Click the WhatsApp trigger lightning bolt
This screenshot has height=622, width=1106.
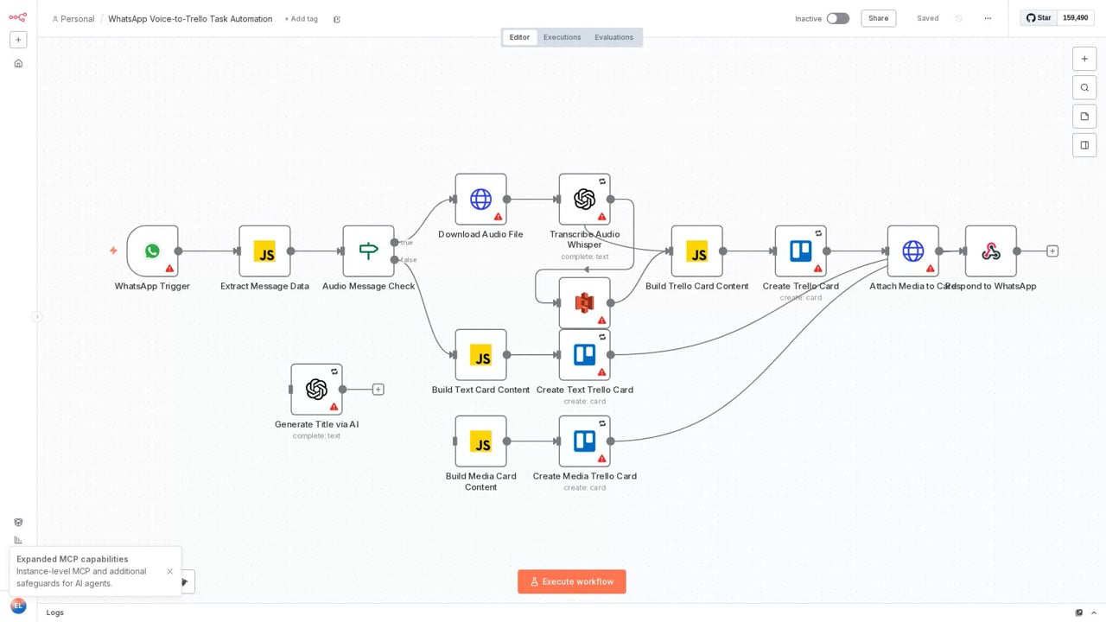point(113,251)
